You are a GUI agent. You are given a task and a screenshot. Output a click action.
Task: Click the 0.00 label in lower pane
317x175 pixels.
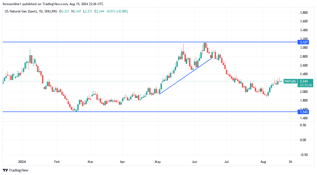(x=303, y=140)
